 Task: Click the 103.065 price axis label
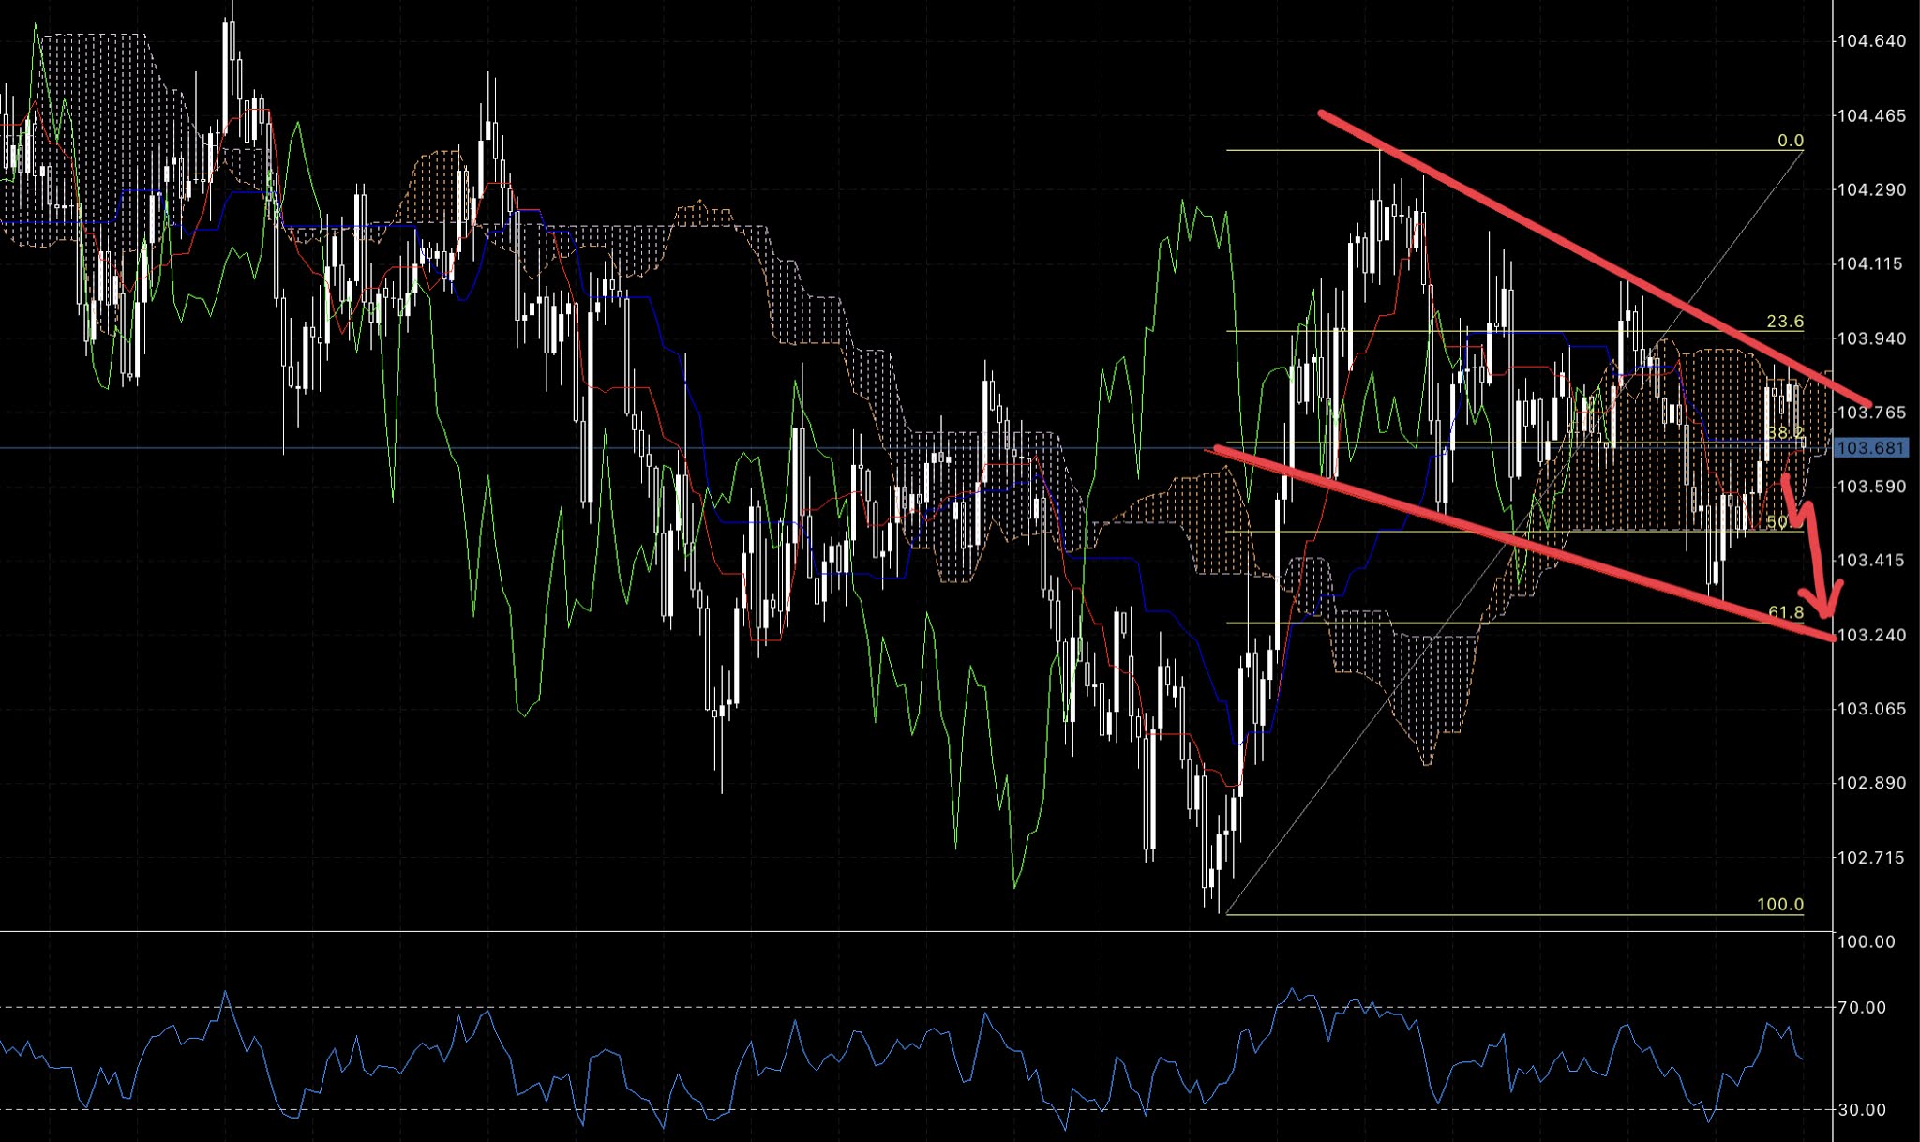point(1870,709)
